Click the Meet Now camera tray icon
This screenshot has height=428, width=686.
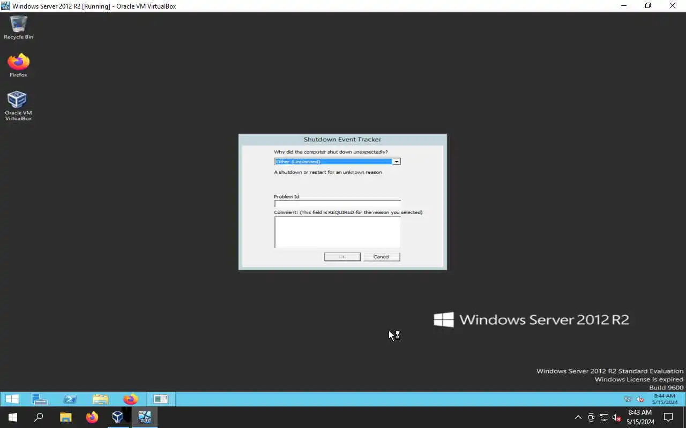591,417
